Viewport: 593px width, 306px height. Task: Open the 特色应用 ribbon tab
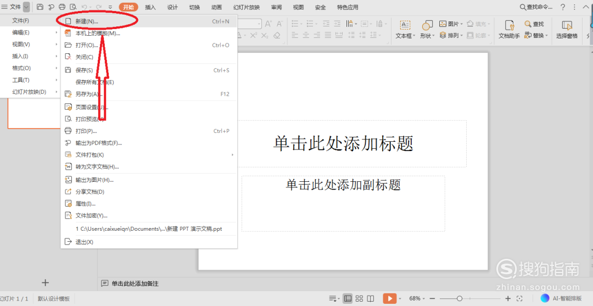pos(348,7)
